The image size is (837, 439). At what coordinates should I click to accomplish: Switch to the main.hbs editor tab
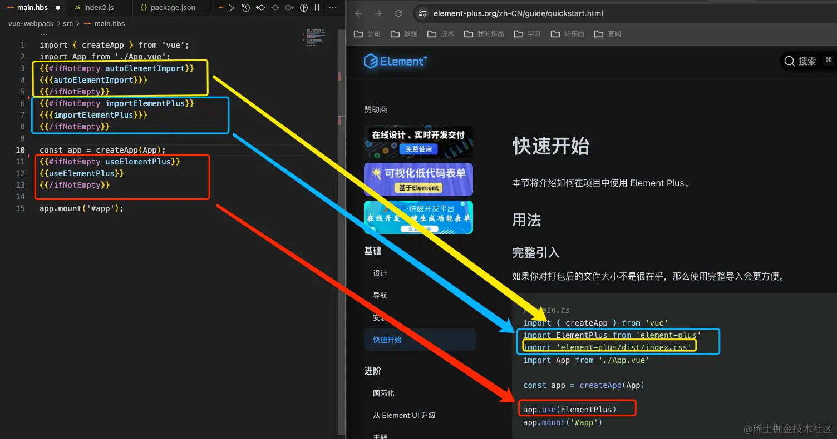click(x=32, y=8)
